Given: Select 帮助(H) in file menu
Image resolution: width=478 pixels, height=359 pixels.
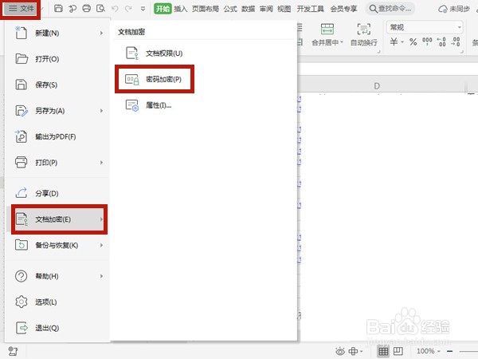Looking at the screenshot, I should 57,276.
